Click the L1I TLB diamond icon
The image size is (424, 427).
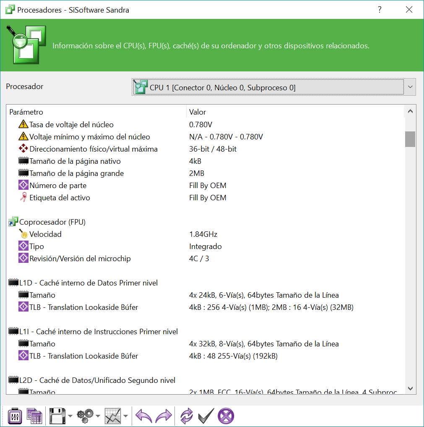pyautogui.click(x=23, y=355)
